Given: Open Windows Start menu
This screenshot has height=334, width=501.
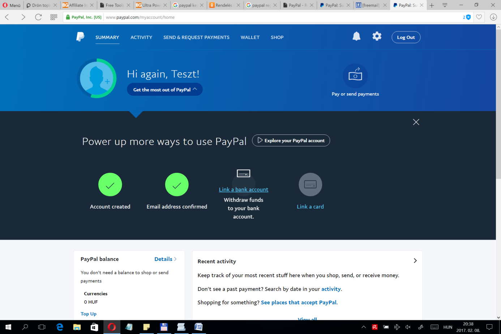Looking at the screenshot, I should tap(8, 327).
